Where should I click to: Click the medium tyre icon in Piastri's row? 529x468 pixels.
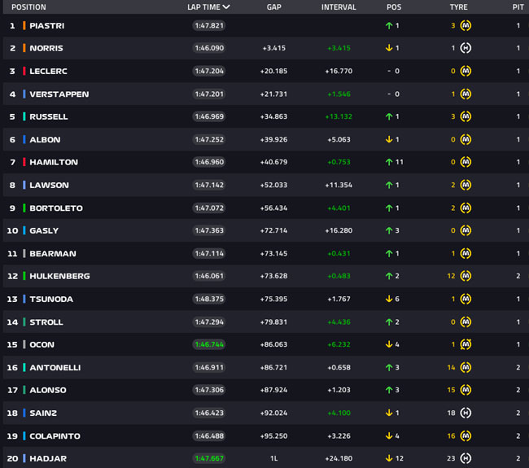(466, 25)
